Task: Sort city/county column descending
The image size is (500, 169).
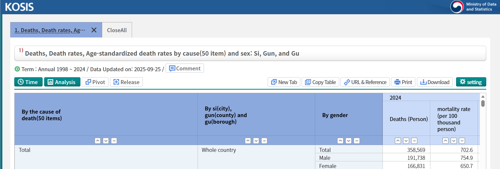Action: click(256, 141)
